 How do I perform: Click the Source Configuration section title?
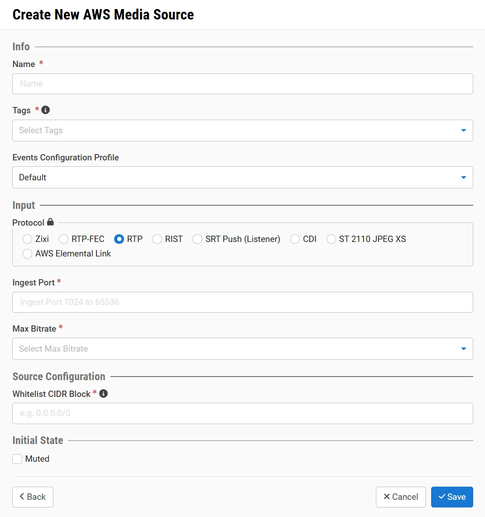(x=59, y=377)
